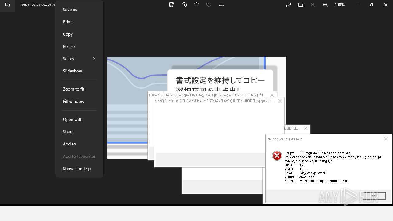The width and height of the screenshot is (393, 221).
Task: Minimize the Photos window
Action: point(358,5)
